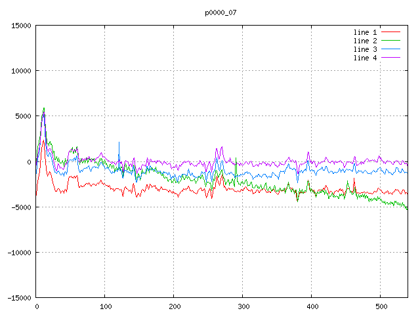420x315 pixels.
Task: Click the 200 x-axis tick label
Action: pos(174,306)
